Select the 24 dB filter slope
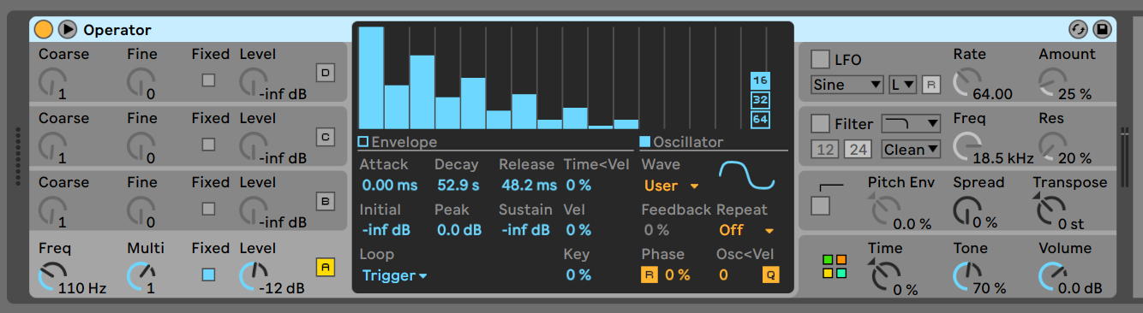 click(857, 150)
